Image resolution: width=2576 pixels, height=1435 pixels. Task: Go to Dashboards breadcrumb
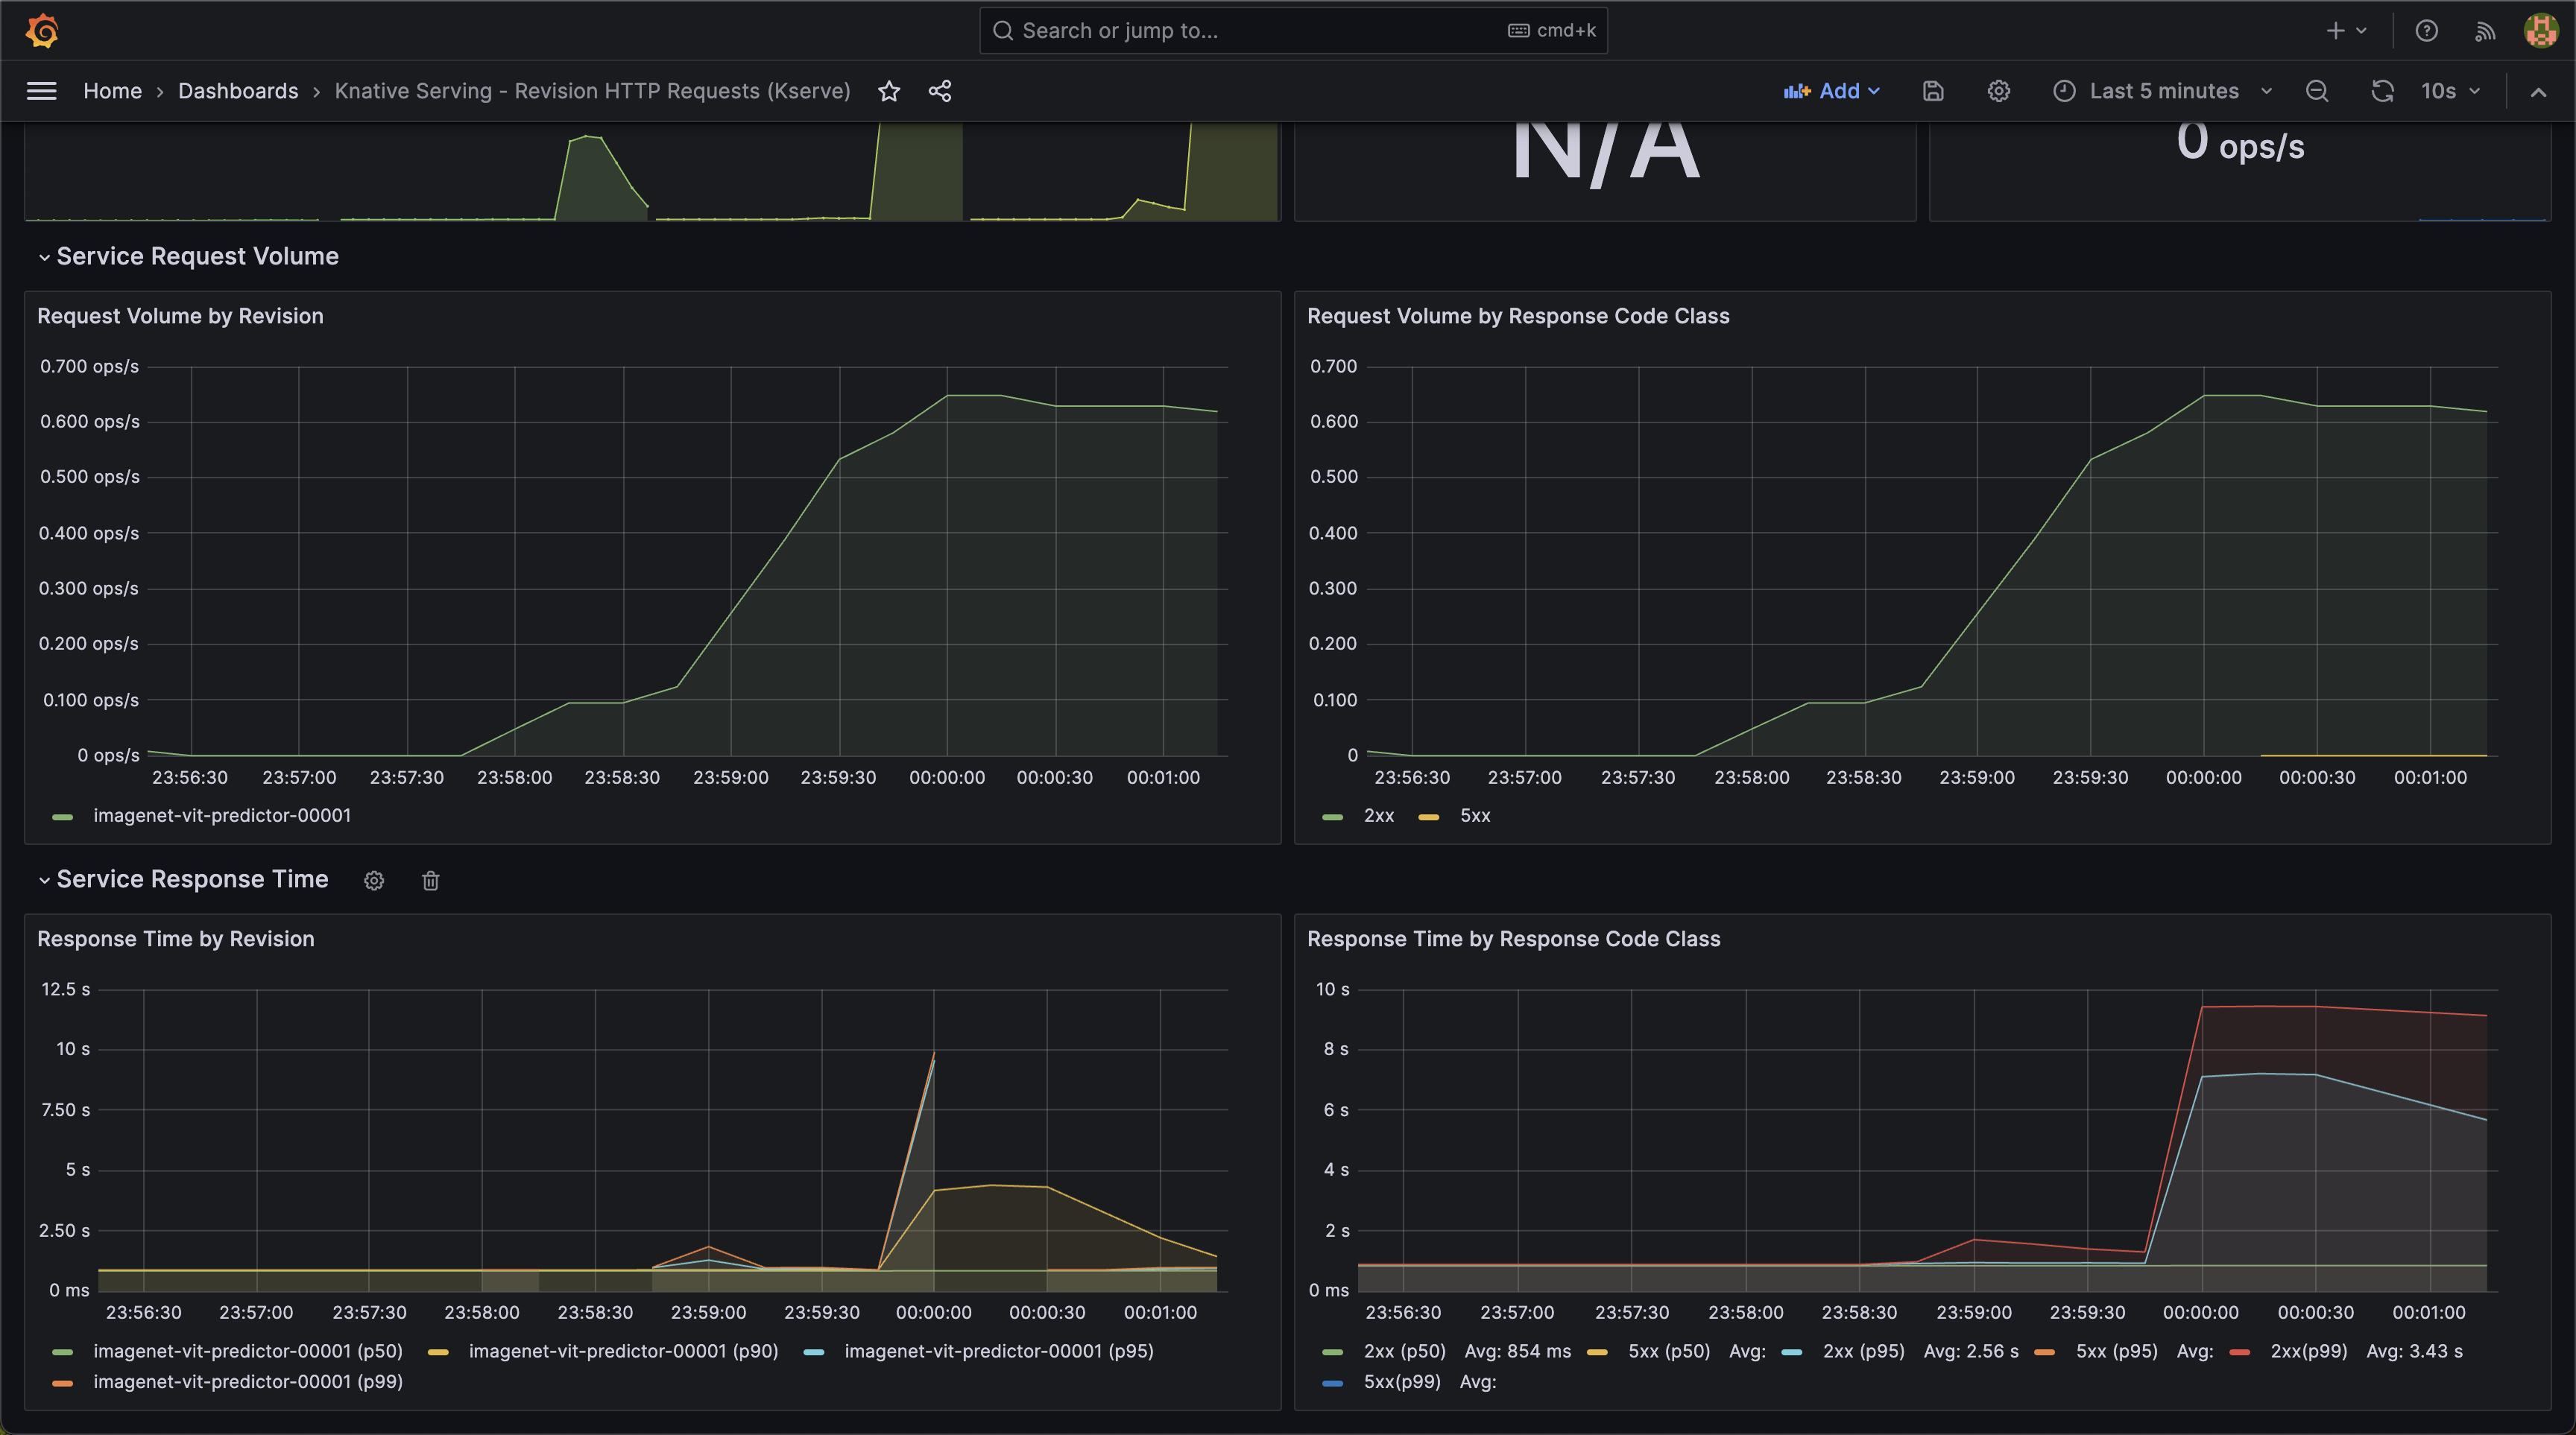point(238,91)
